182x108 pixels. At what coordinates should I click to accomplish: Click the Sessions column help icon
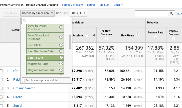pos(87,35)
